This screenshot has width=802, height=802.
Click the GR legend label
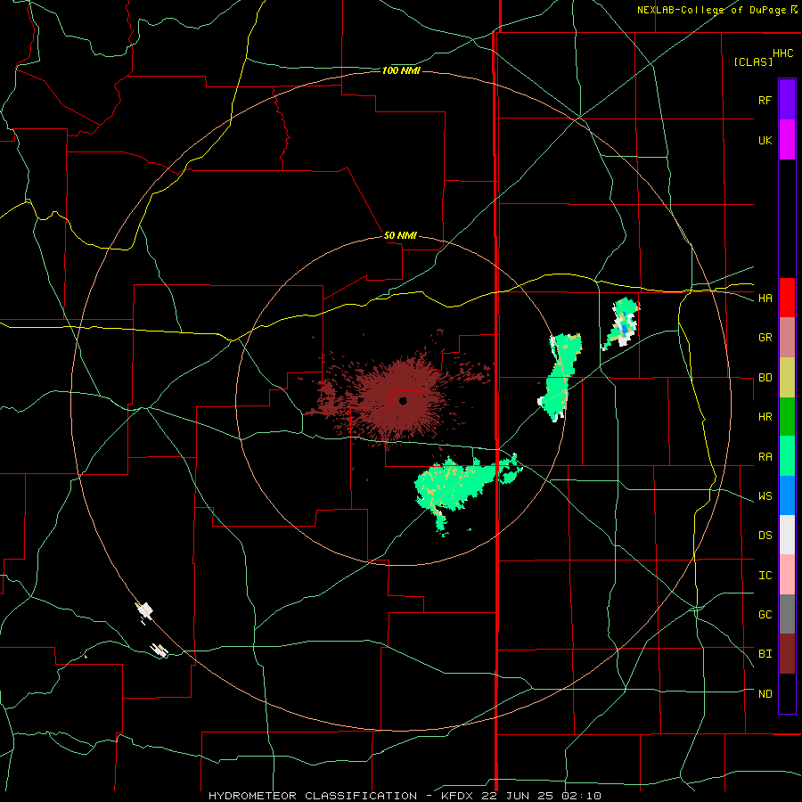point(765,338)
